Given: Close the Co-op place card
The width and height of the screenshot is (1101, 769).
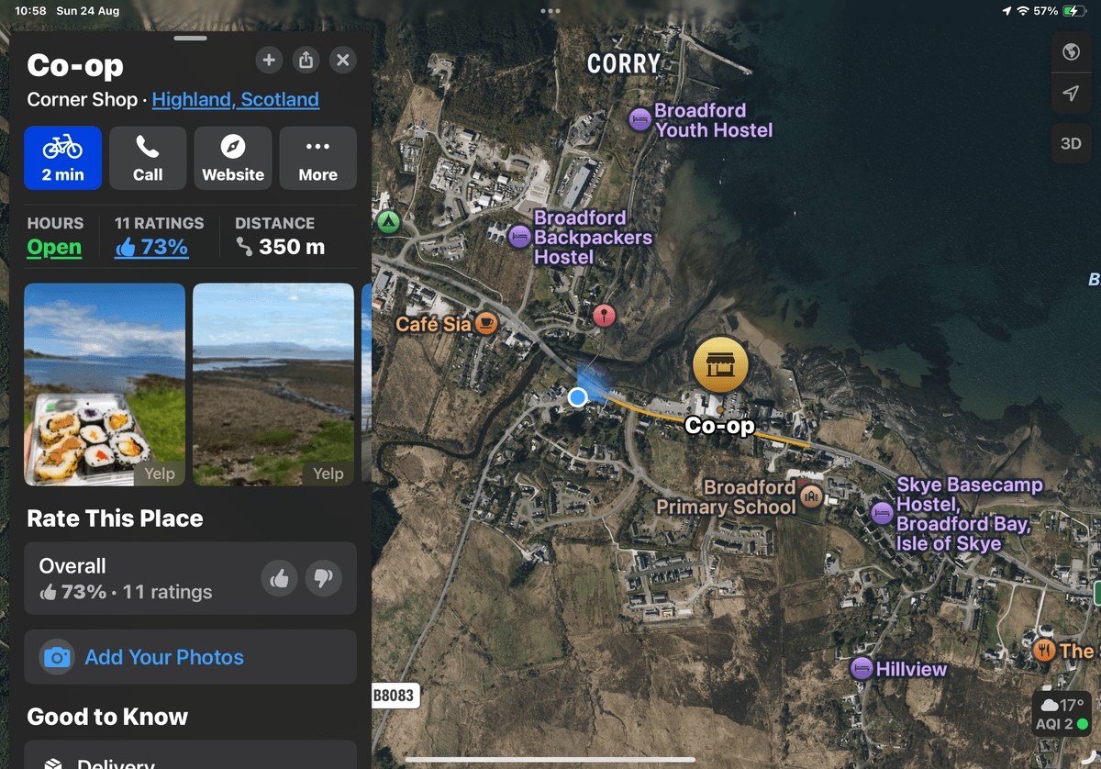Looking at the screenshot, I should click(x=343, y=61).
